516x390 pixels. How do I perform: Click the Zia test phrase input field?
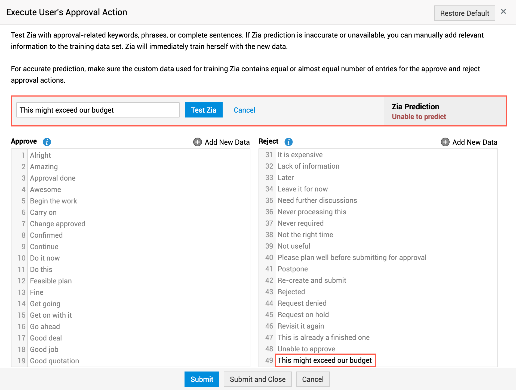pos(98,110)
